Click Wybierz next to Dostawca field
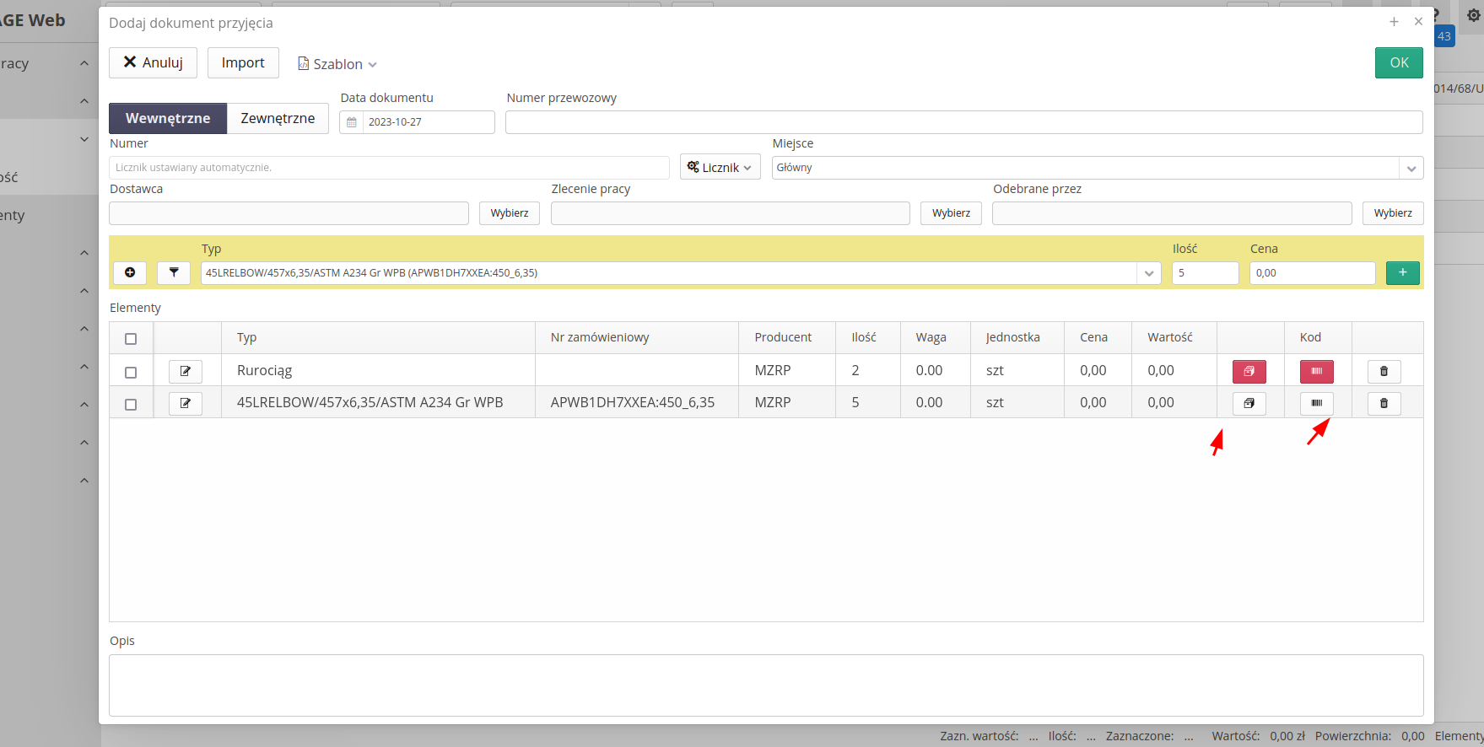Screen dimensions: 1484x747 (x=510, y=213)
